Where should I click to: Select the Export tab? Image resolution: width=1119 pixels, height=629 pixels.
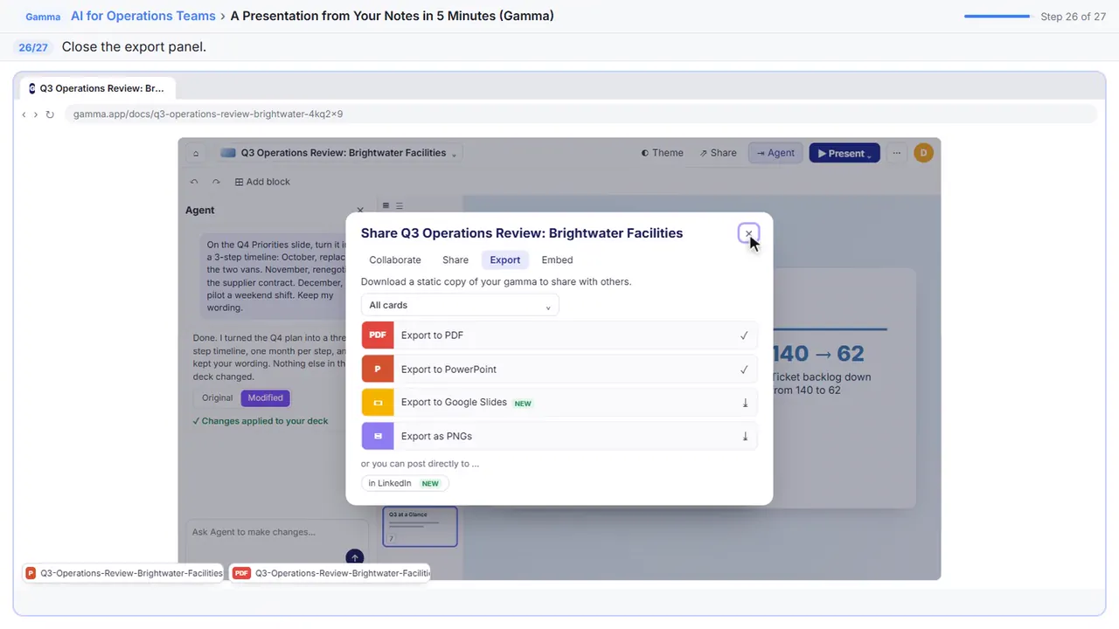click(505, 259)
